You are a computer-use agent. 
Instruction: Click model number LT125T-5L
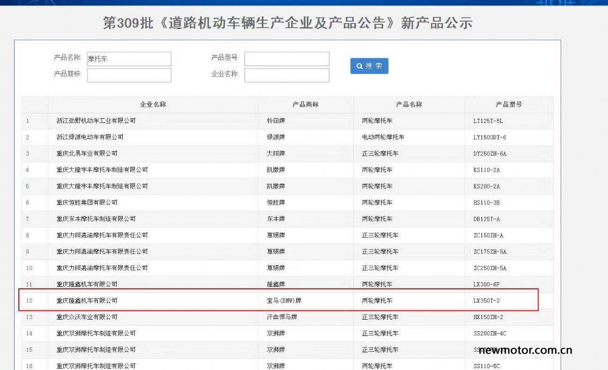coord(488,121)
